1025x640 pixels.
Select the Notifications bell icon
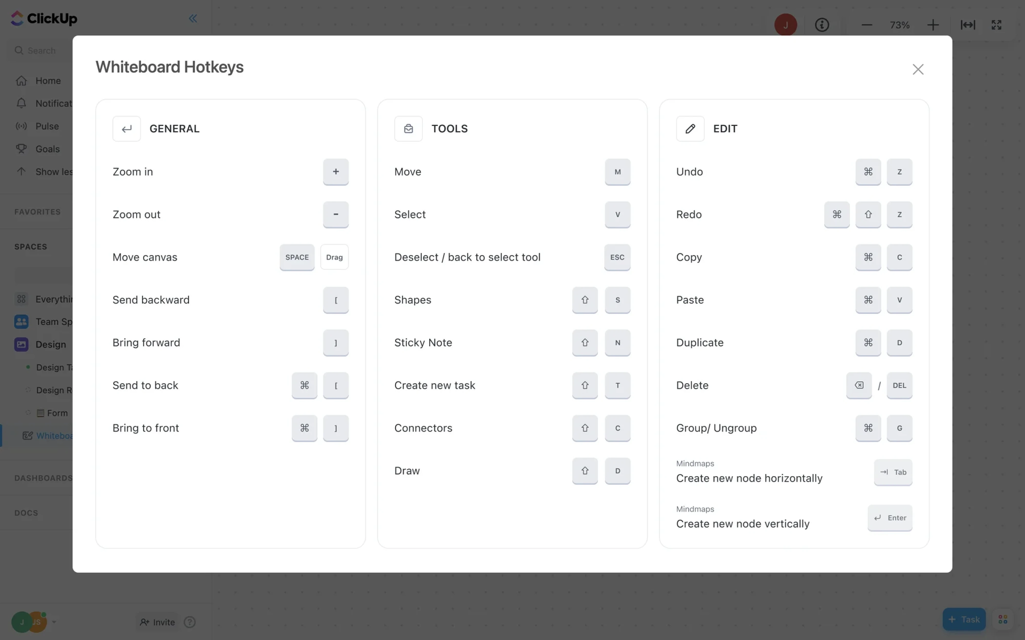(21, 103)
